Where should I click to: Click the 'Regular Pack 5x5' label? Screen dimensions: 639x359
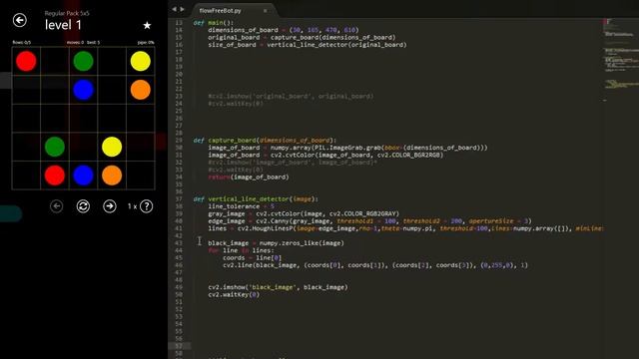(x=67, y=13)
